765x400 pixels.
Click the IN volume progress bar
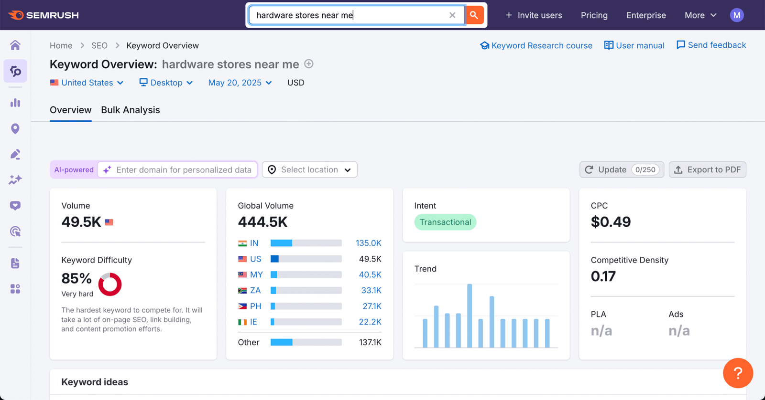[306, 243]
